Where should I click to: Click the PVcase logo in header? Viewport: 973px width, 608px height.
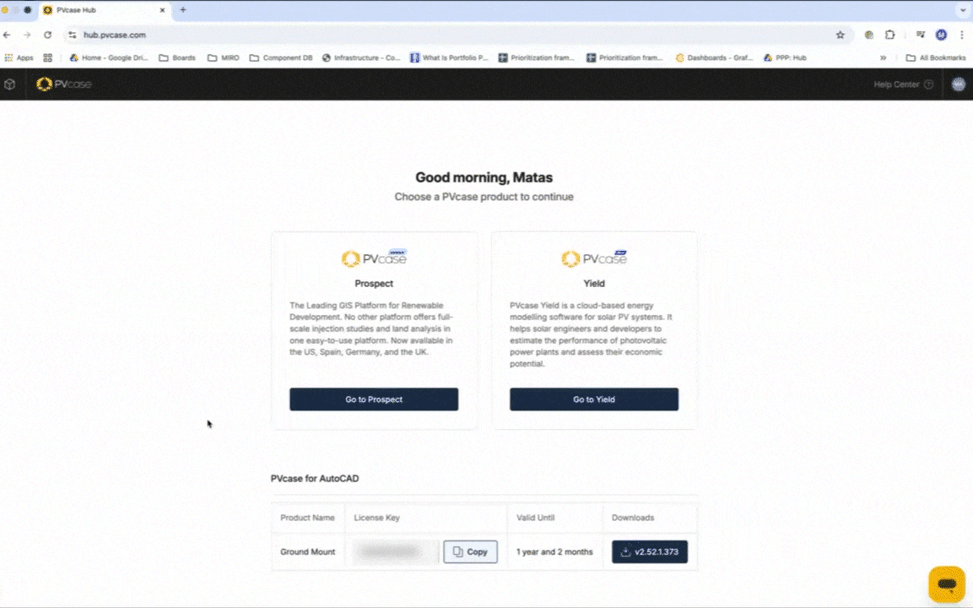[x=64, y=84]
